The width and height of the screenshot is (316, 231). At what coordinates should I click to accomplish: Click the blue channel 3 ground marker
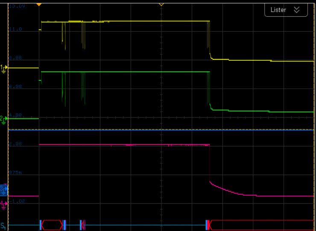(x=4, y=188)
